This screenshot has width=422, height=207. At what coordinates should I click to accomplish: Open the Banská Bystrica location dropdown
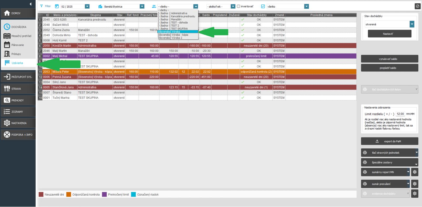pyautogui.click(x=142, y=7)
